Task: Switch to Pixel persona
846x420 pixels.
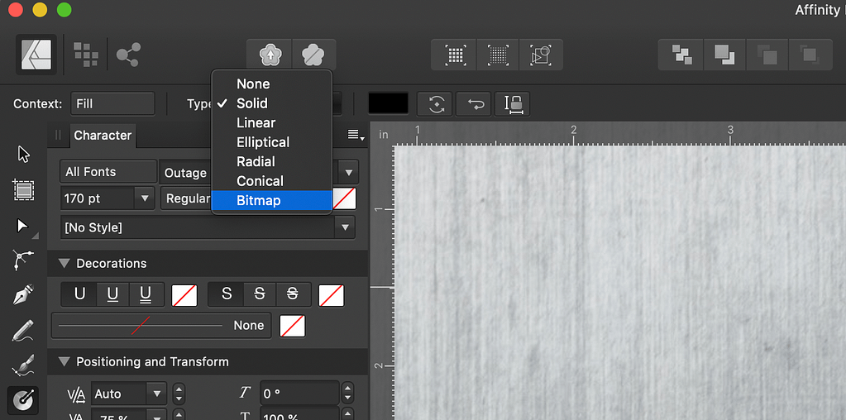Action: (x=86, y=55)
